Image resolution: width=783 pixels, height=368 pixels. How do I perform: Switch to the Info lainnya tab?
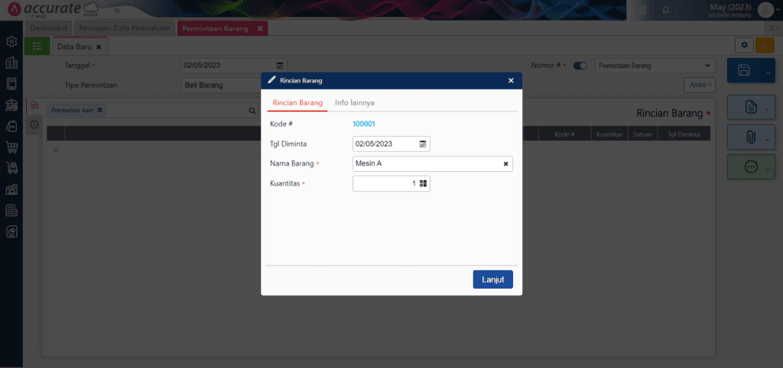(x=355, y=103)
